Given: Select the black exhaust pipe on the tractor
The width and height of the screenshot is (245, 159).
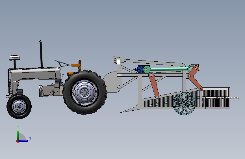Looking at the screenshot, I should [x=41, y=54].
